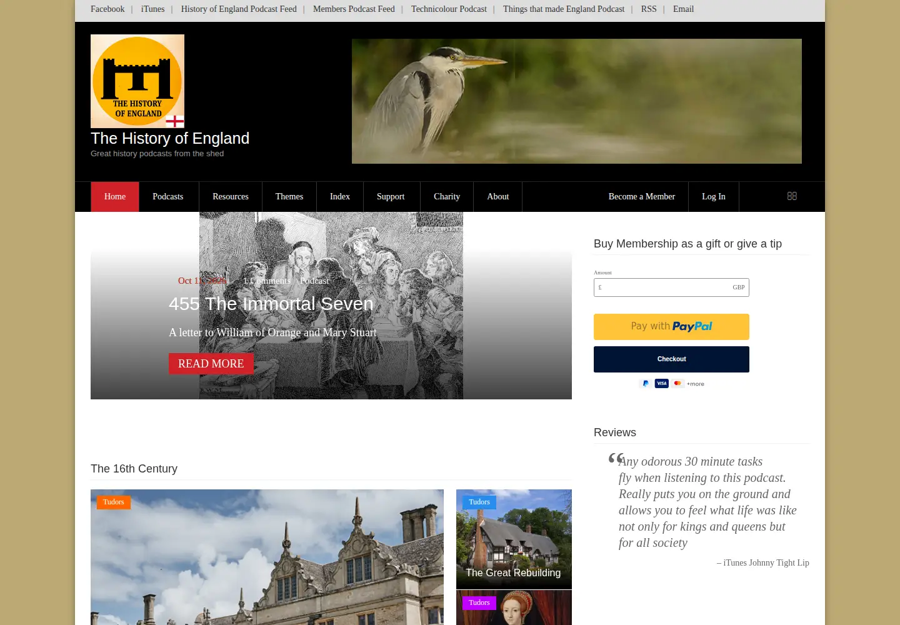Click Log In in the navigation

pyautogui.click(x=714, y=196)
